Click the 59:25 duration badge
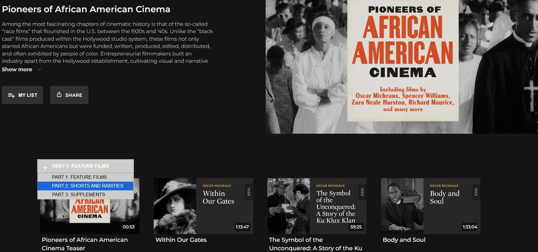 (x=357, y=227)
